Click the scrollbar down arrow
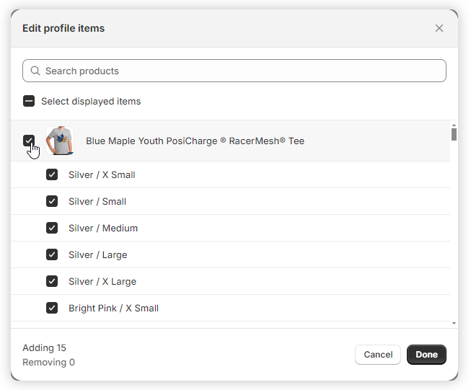Image resolution: width=471 pixels, height=390 pixels. pos(454,324)
